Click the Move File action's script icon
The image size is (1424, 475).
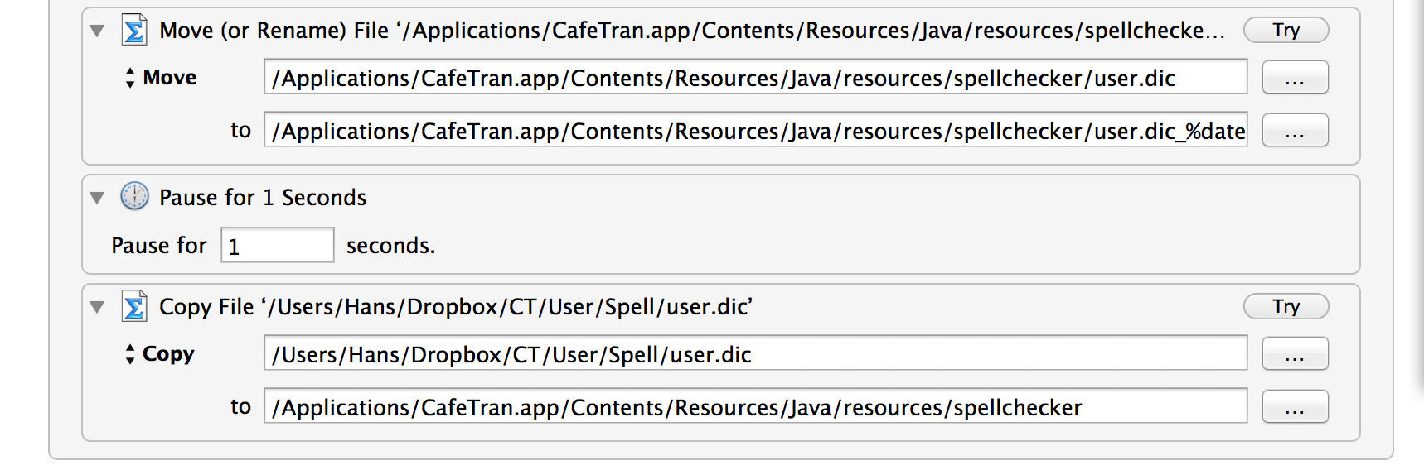click(134, 31)
